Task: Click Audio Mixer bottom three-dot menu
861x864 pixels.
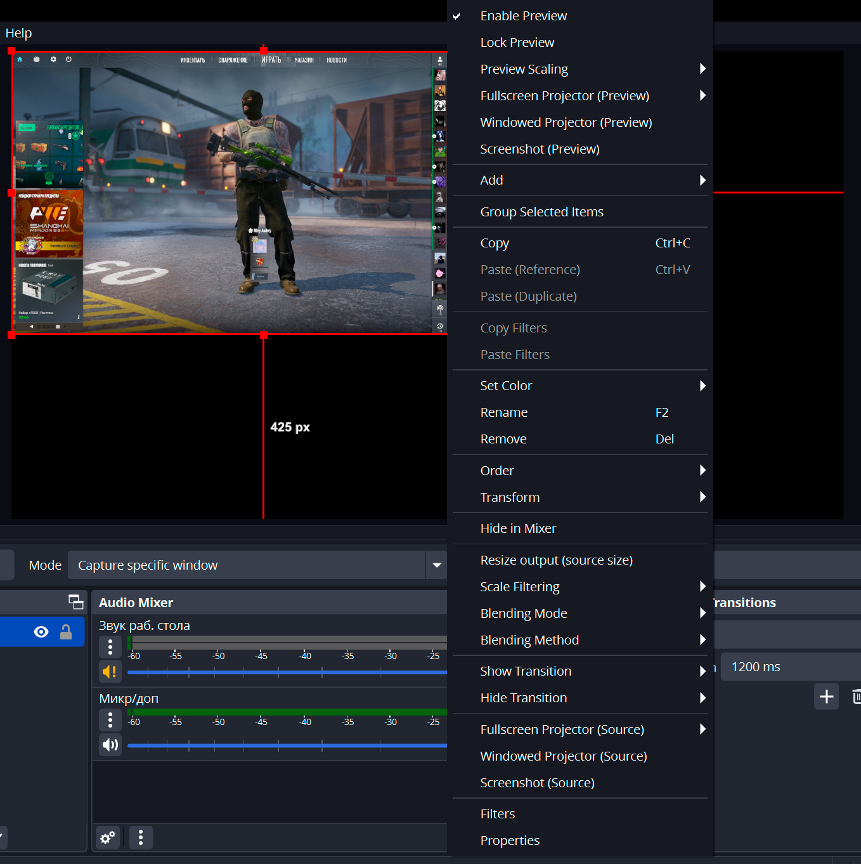Action: [141, 837]
